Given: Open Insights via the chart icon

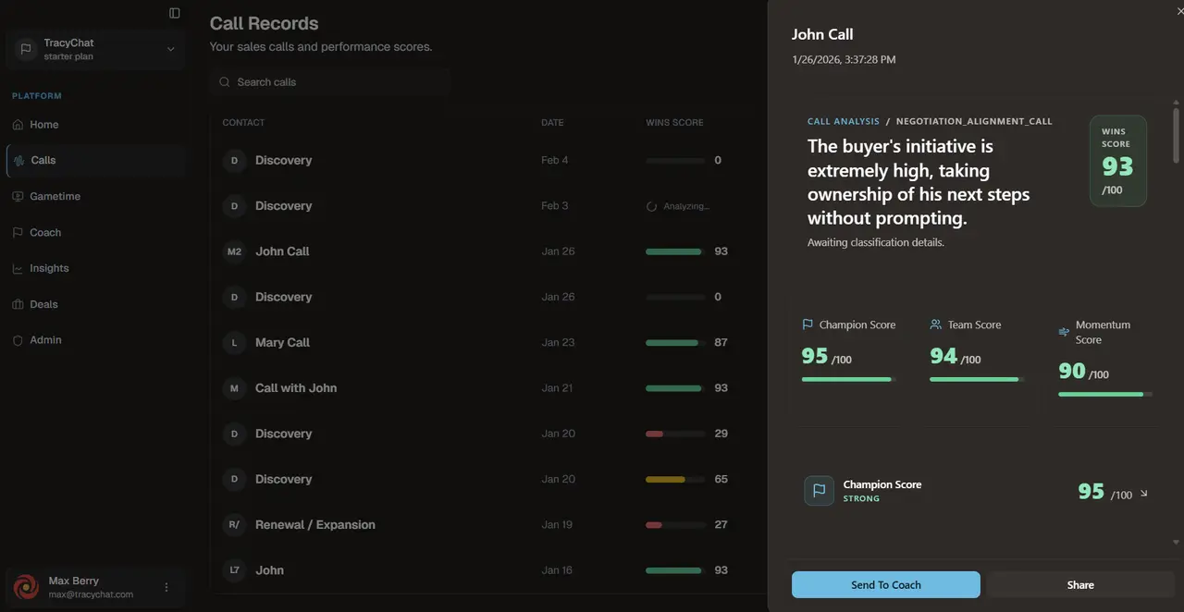Looking at the screenshot, I should (18, 268).
